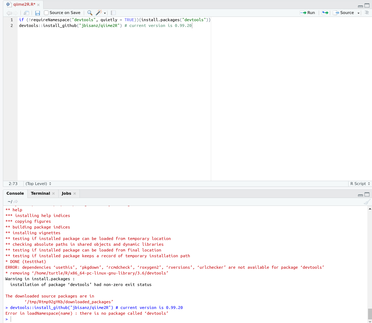Viewport: 372px width, 323px height.
Task: Click the Save current document icon
Action: coord(37,13)
